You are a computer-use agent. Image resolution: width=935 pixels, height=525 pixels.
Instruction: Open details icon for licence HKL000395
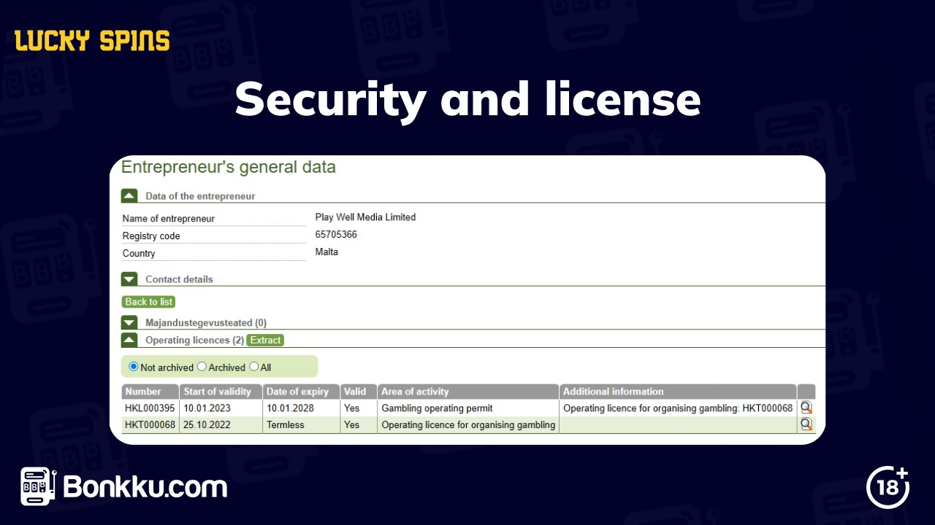tap(806, 408)
